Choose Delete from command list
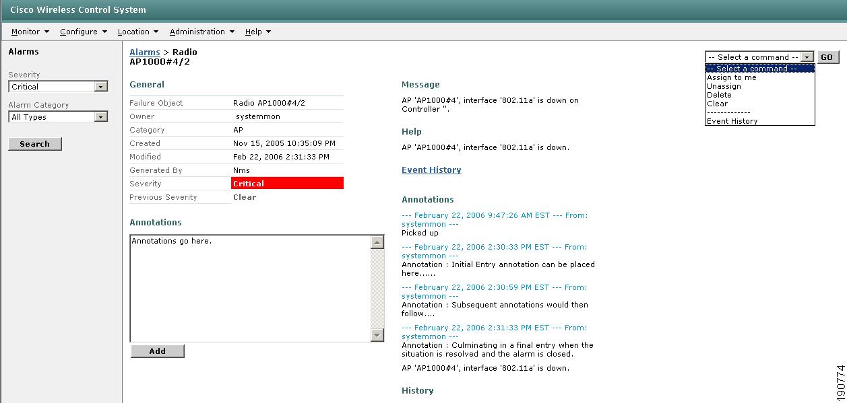Viewport: 847px width, 403px height. (719, 95)
